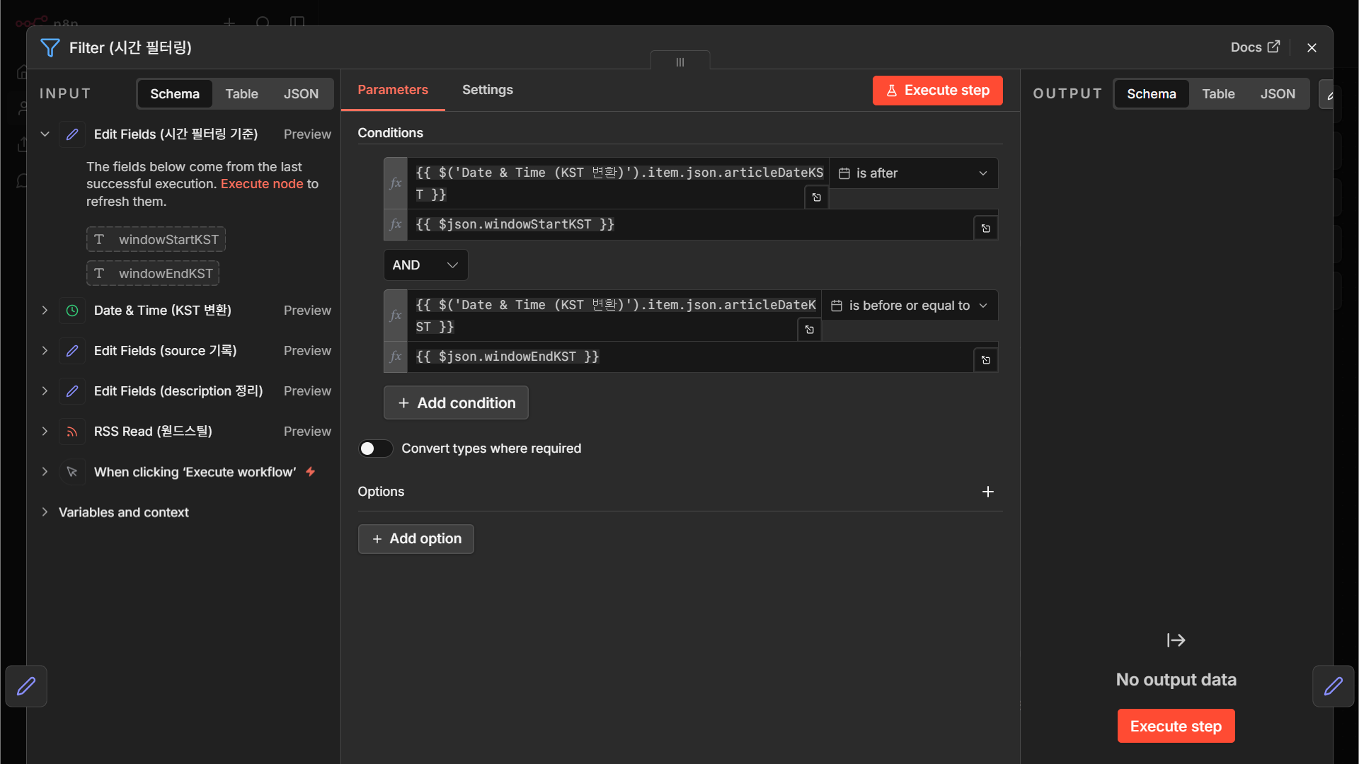Switch input view to Table

(x=241, y=93)
